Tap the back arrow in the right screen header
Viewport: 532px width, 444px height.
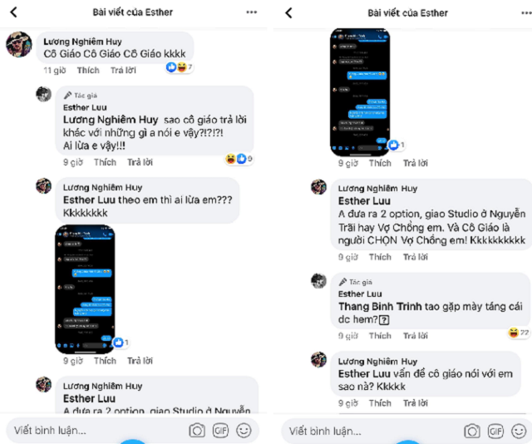pos(288,13)
